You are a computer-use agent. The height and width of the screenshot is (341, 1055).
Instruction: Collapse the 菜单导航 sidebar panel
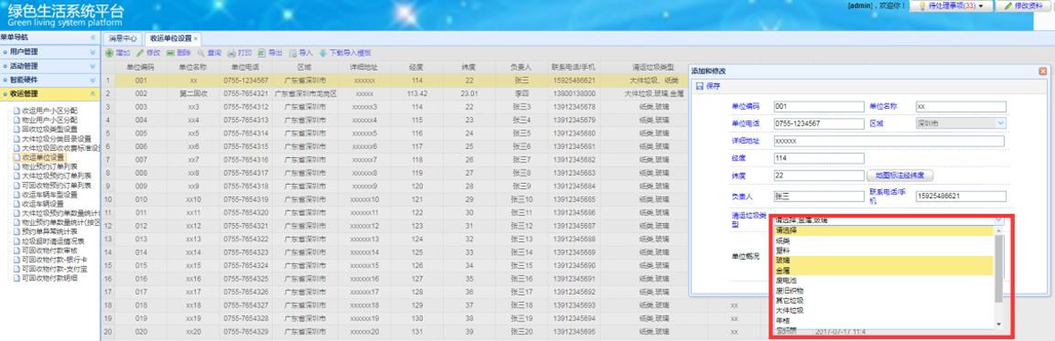coord(92,37)
